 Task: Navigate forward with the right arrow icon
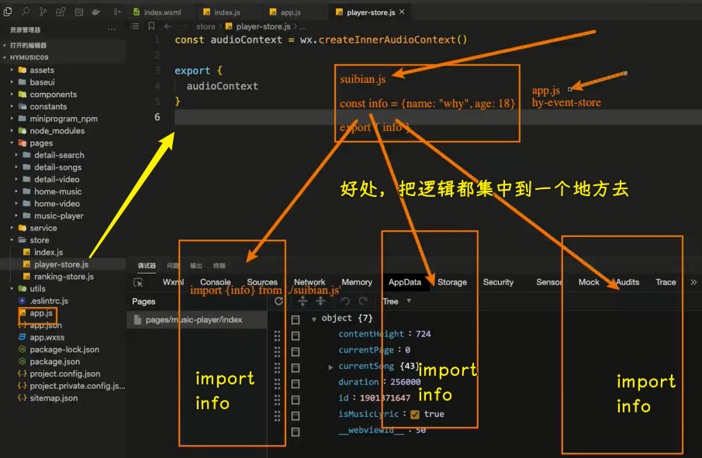pos(184,26)
